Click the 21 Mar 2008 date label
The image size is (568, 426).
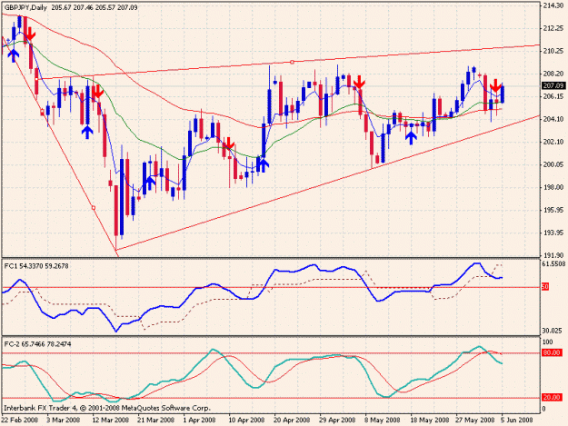(156, 421)
